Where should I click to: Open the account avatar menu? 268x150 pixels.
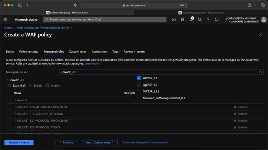coord(263,20)
